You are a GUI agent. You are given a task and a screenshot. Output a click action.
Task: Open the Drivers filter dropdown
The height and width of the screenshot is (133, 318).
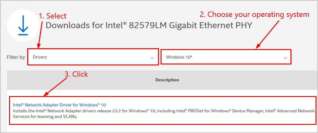coord(93,57)
